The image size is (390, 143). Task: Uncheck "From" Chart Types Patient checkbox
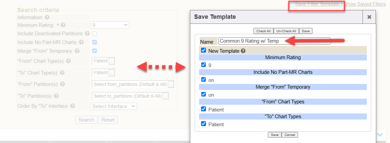pyautogui.click(x=203, y=109)
